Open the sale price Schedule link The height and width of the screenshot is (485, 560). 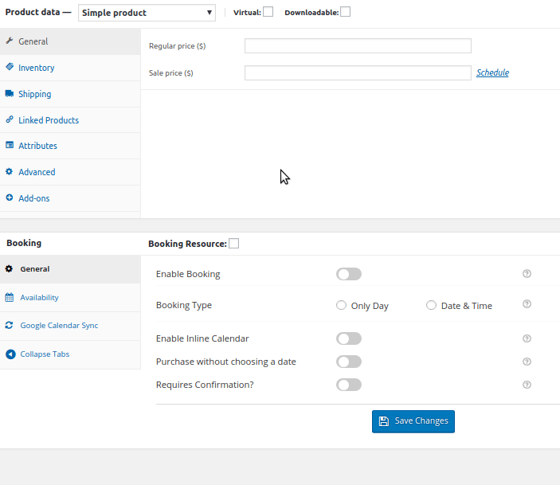click(492, 72)
